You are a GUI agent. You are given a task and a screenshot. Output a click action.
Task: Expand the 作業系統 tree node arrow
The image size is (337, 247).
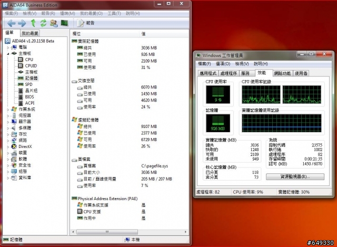8,110
